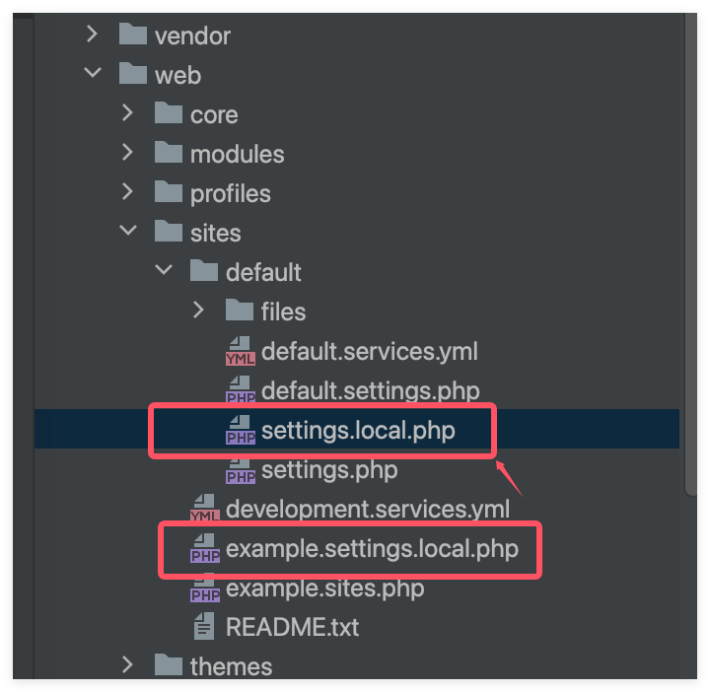This screenshot has height=692, width=710.
Task: Collapse the sites folder
Action: (127, 233)
